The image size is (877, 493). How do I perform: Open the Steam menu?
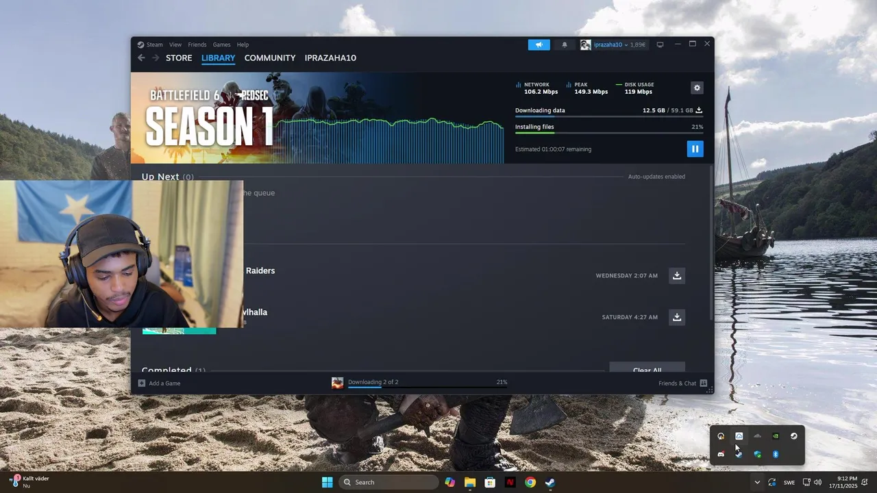(154, 45)
